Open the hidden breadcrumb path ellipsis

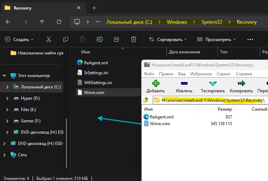click(x=98, y=22)
